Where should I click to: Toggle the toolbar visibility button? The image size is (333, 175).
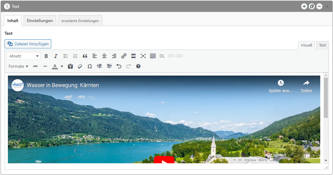point(153,56)
